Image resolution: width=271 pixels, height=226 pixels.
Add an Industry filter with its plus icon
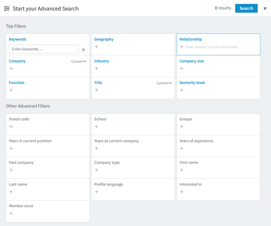[x=96, y=68]
